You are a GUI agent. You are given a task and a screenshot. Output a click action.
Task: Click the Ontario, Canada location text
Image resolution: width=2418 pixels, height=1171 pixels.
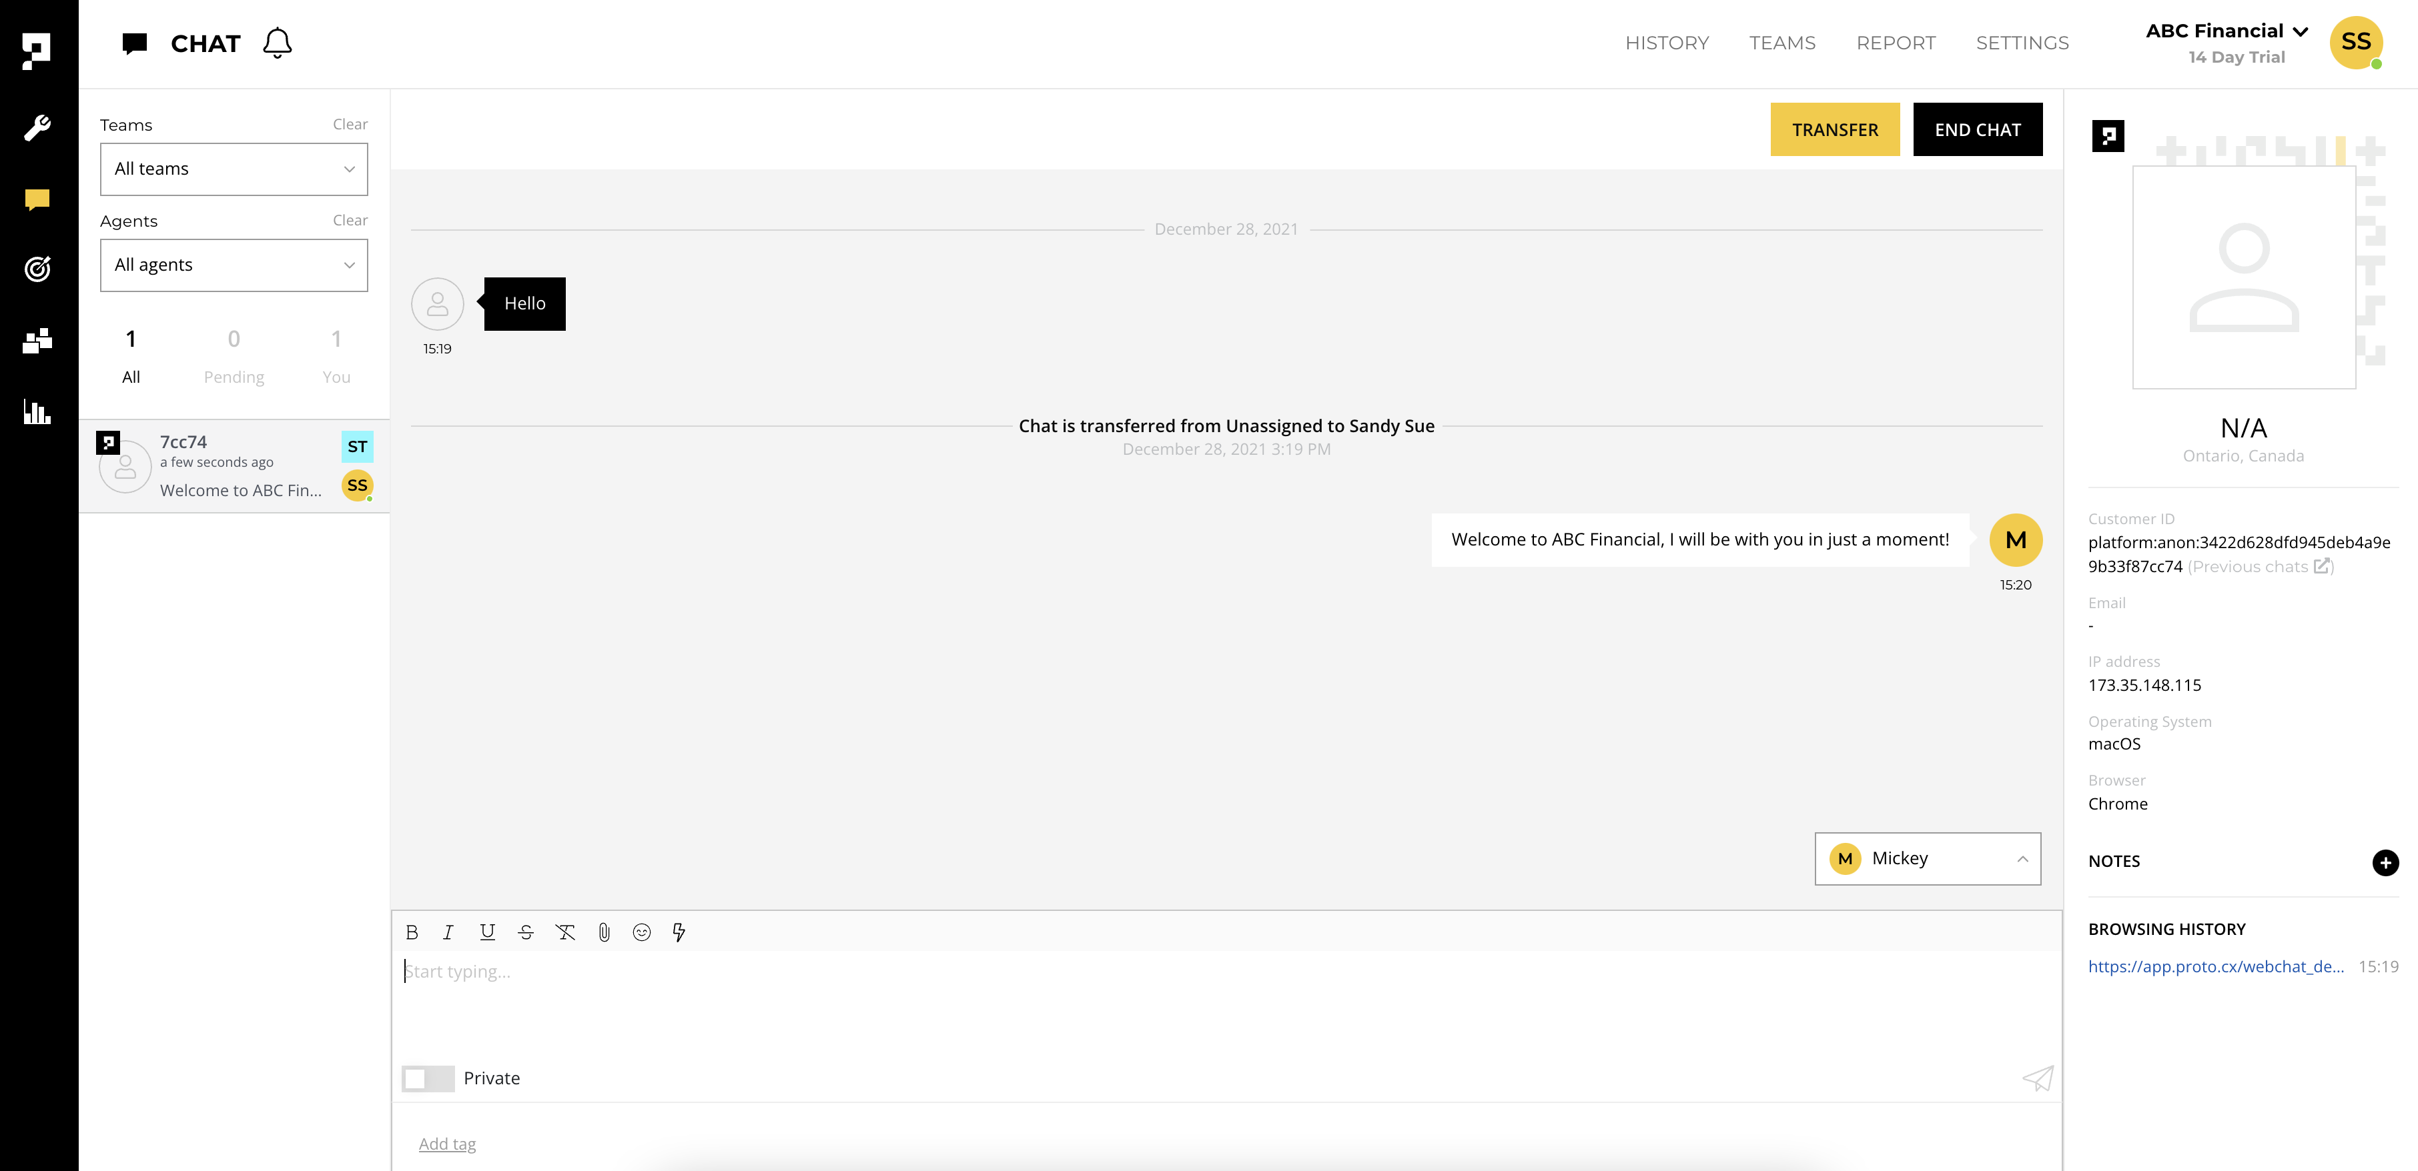click(2243, 456)
